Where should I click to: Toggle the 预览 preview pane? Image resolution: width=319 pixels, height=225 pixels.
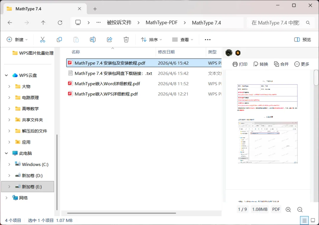302,40
